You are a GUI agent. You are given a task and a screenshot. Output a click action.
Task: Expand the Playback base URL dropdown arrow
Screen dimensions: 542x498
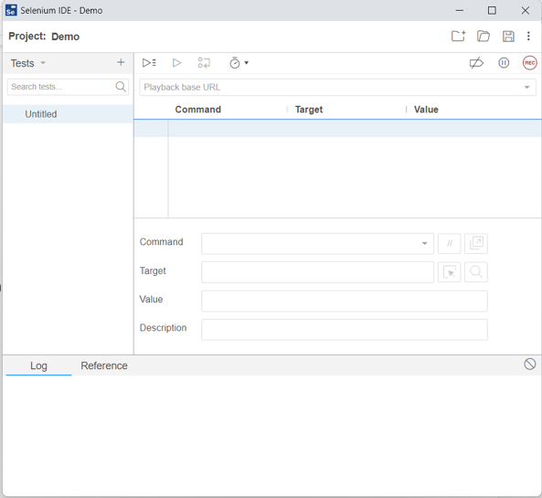coord(526,87)
